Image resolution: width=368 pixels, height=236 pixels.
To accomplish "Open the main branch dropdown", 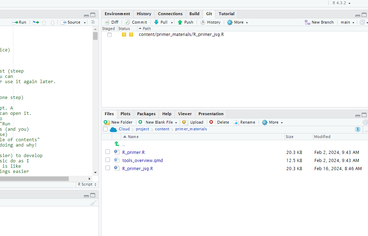I will pyautogui.click(x=347, y=22).
